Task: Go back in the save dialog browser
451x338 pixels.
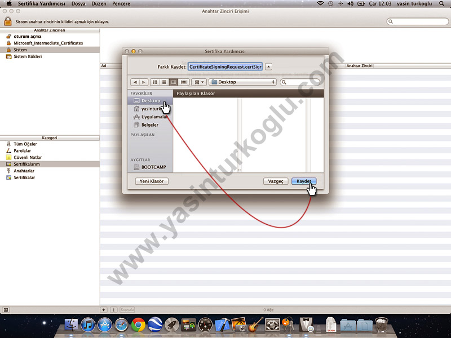Action: coord(135,82)
